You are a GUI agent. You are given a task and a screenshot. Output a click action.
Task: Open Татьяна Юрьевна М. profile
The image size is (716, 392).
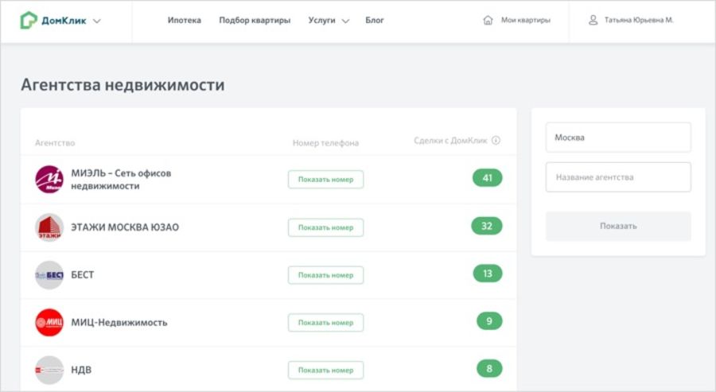pyautogui.click(x=639, y=20)
